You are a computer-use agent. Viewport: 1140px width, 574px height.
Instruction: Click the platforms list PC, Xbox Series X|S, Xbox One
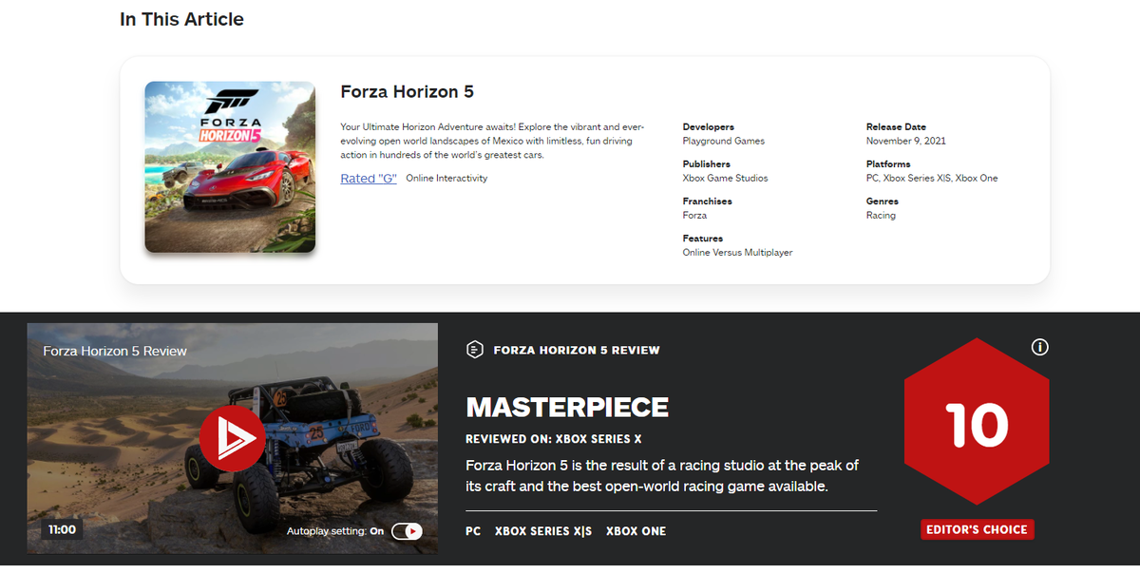[931, 178]
